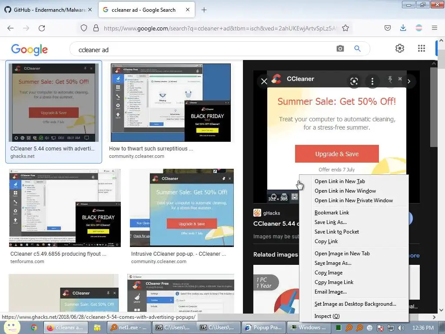Choose Open Link in New Private Window
Viewport: 445px width, 334px height.
[354, 200]
